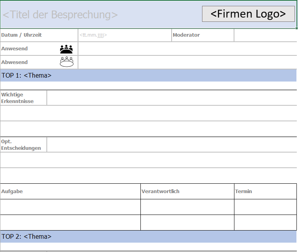Click first empty cell under Termin
298x252 pixels.
coord(265,207)
